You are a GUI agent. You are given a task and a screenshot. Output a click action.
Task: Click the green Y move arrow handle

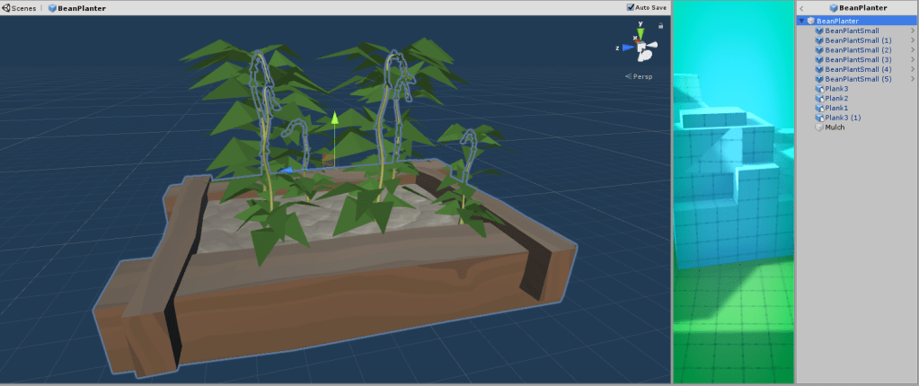coord(334,118)
